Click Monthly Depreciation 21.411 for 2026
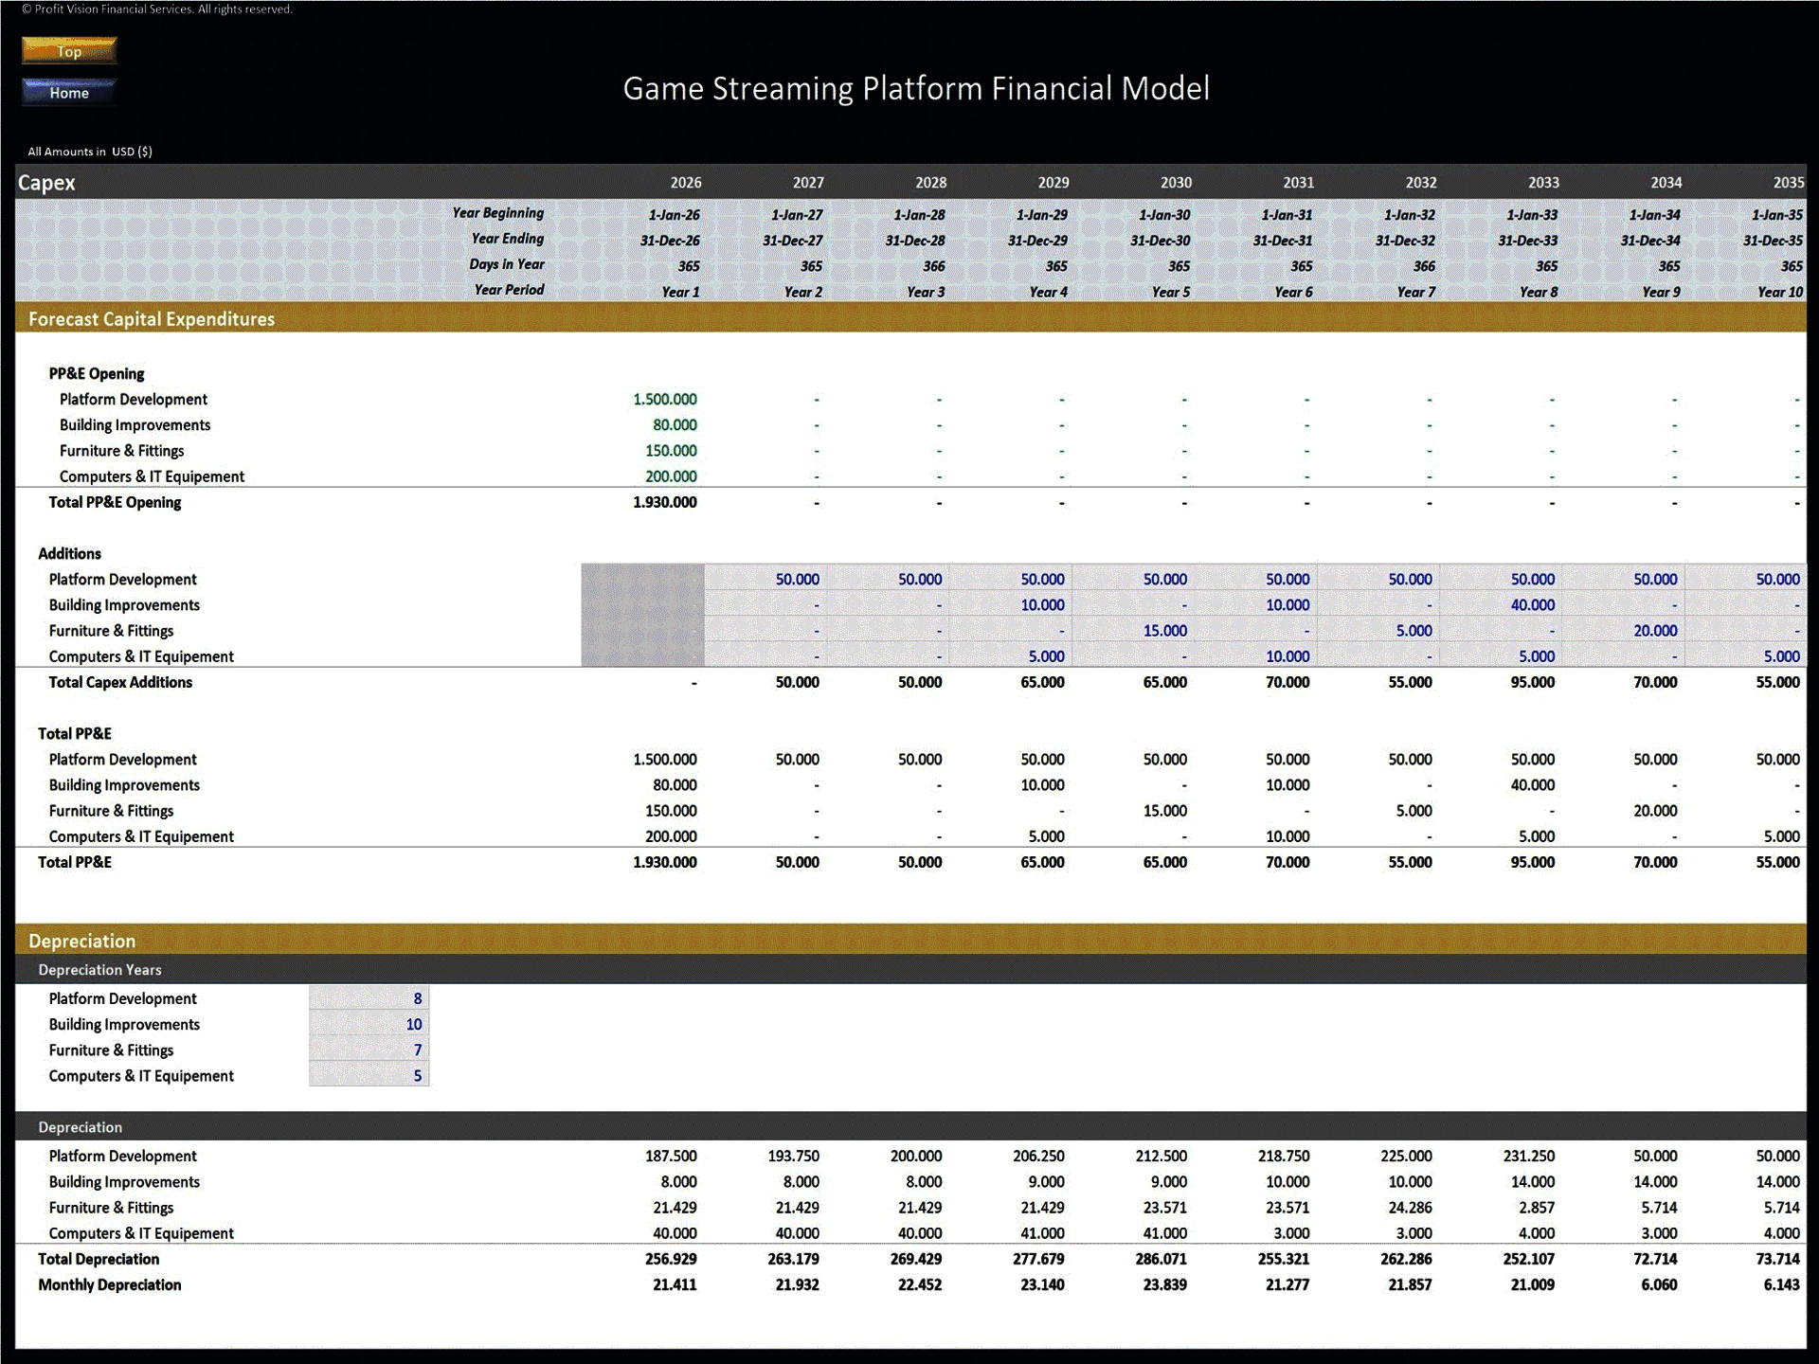 click(x=675, y=1284)
